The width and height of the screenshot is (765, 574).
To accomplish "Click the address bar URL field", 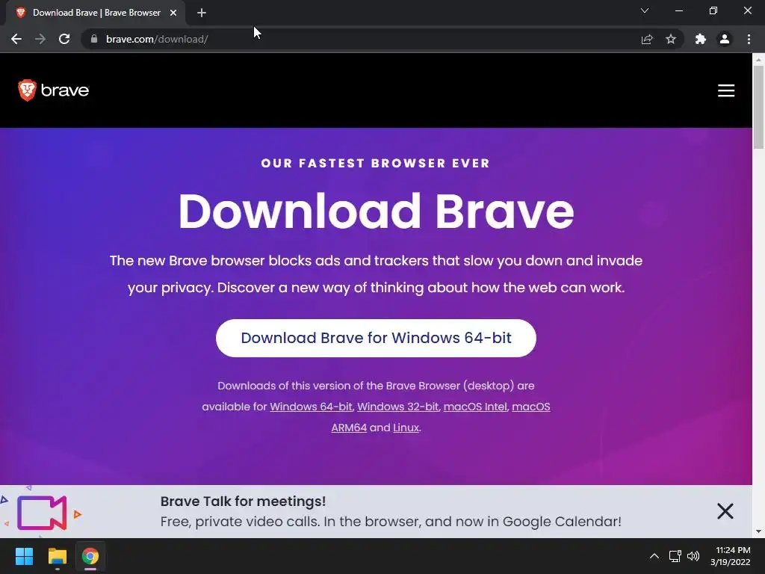I will click(361, 39).
